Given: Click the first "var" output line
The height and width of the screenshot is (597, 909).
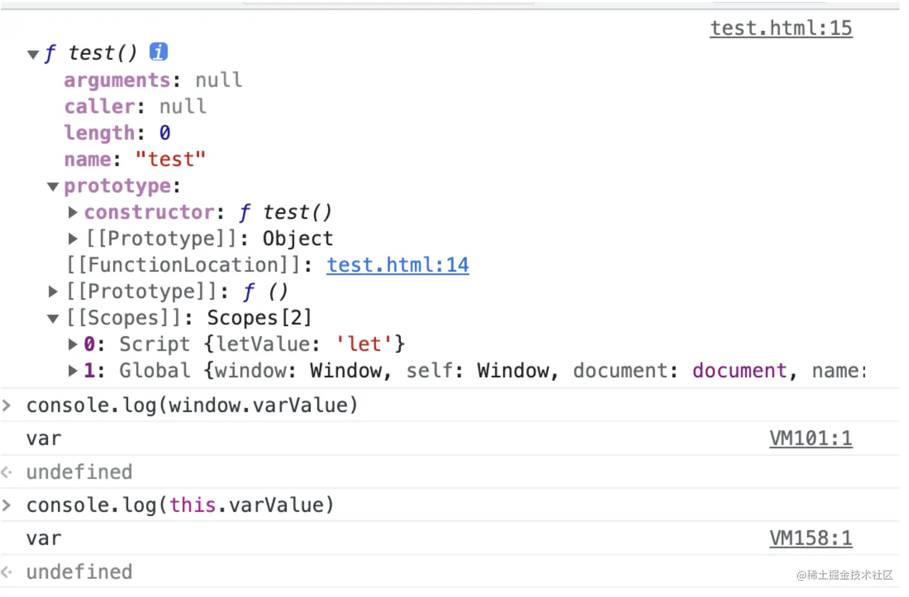Looking at the screenshot, I should coord(44,439).
